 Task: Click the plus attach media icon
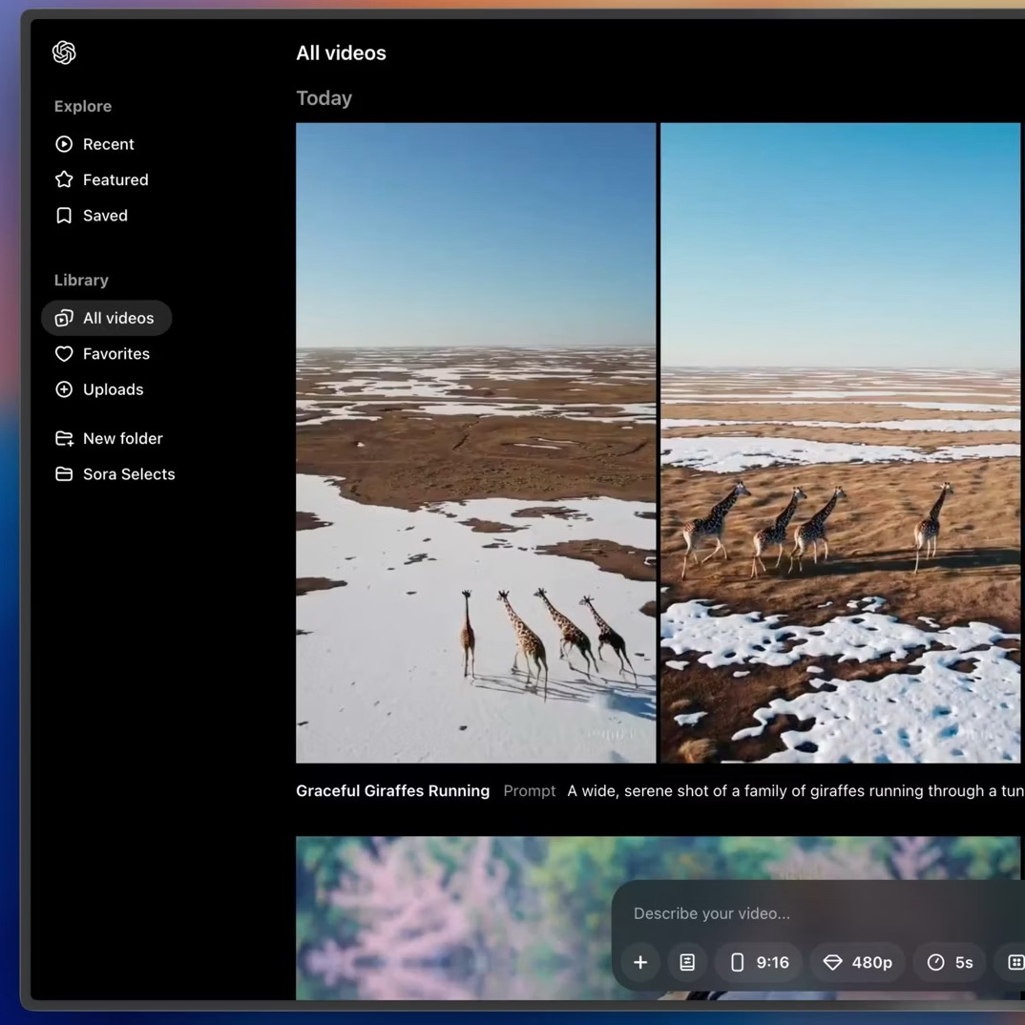[x=640, y=962]
